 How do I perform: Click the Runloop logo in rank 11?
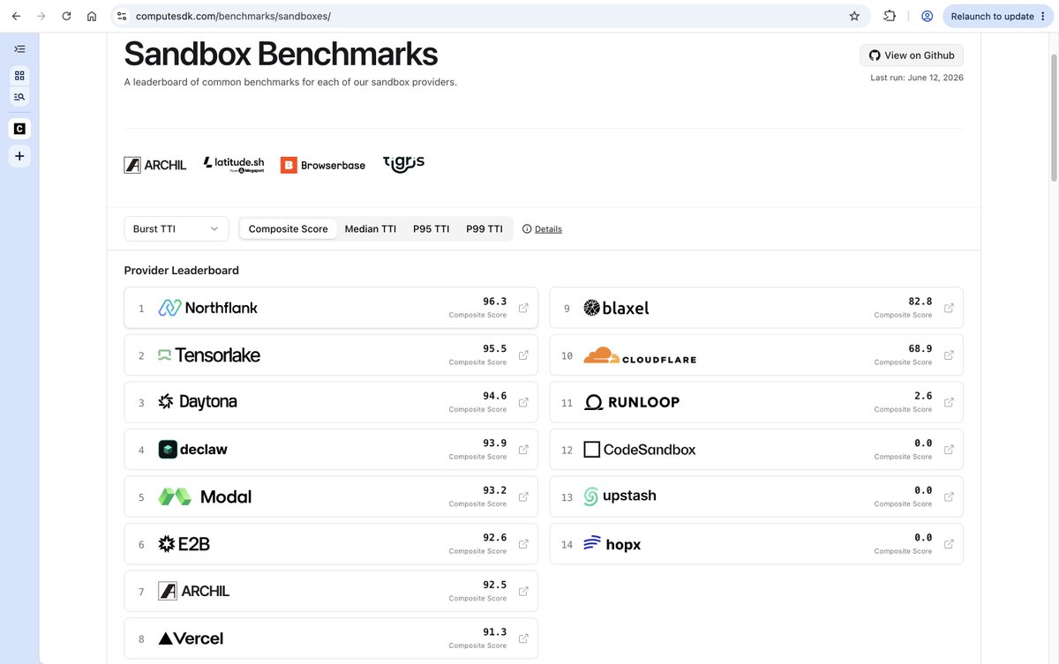[x=632, y=402]
